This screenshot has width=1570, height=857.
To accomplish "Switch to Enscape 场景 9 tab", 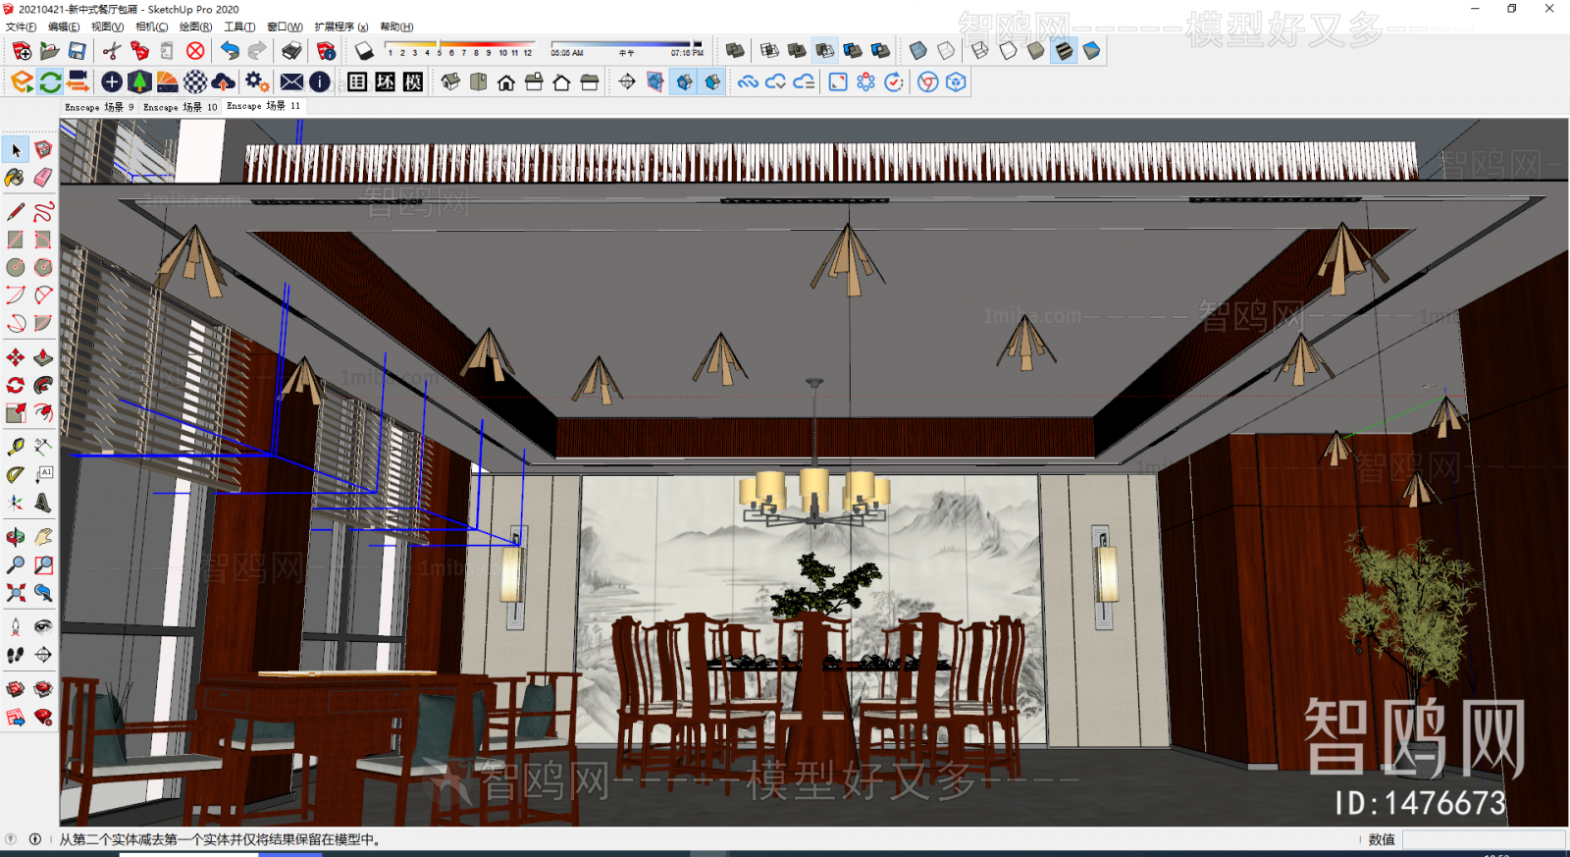I will click(99, 107).
